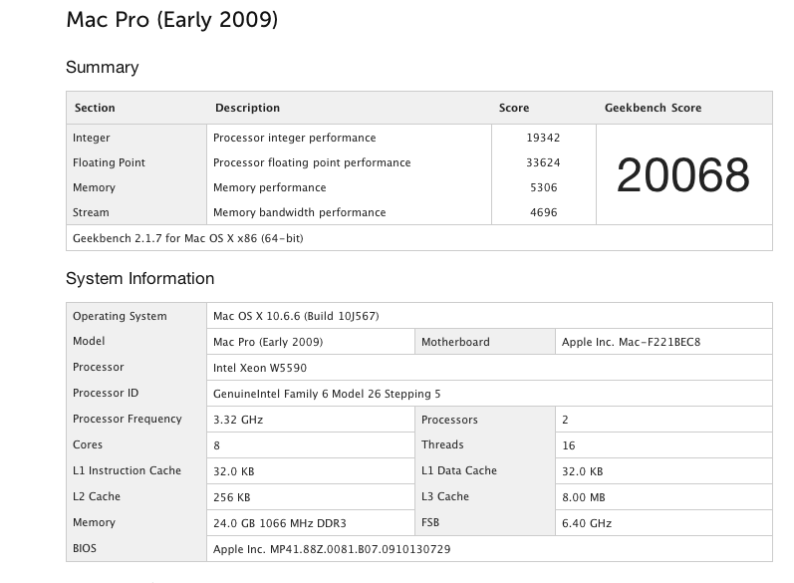The image size is (794, 583).
Task: Click the 'Threads' label
Action: pos(442,444)
